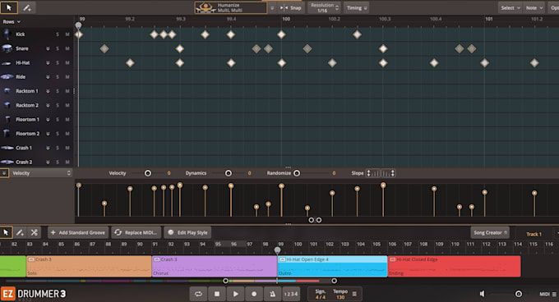Click the Snare drum instrument icon
The height and width of the screenshot is (302, 559).
coord(7,48)
